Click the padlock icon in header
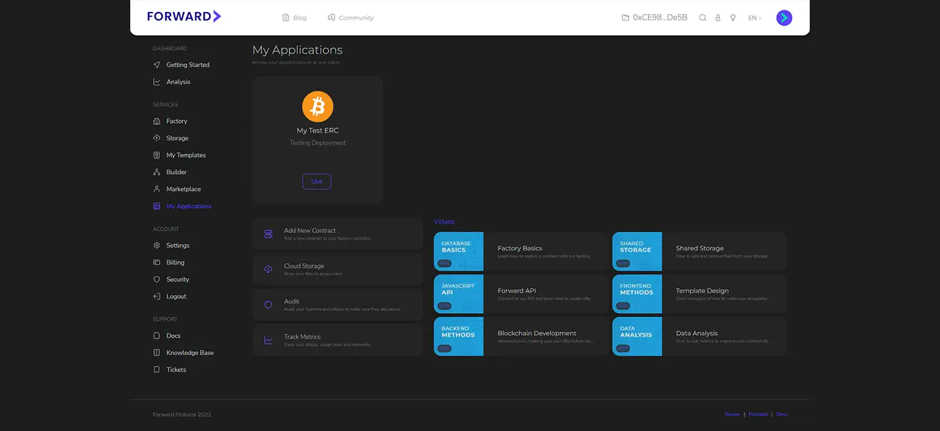 pos(718,18)
